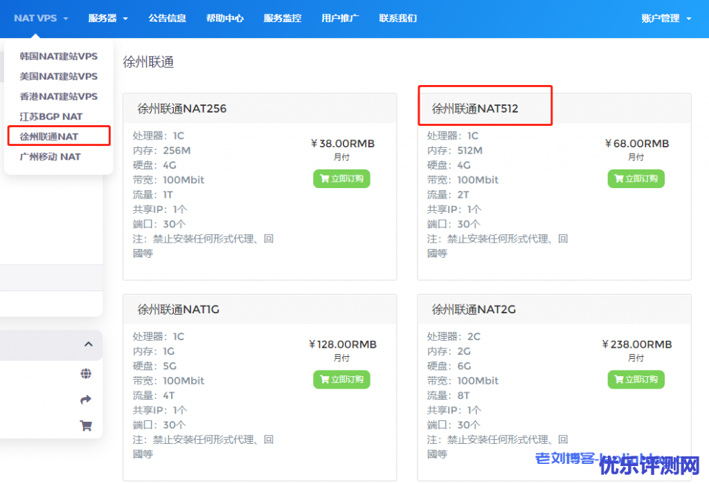Image resolution: width=709 pixels, height=484 pixels.
Task: Click the share arrow icon in sidebar
Action: click(86, 400)
